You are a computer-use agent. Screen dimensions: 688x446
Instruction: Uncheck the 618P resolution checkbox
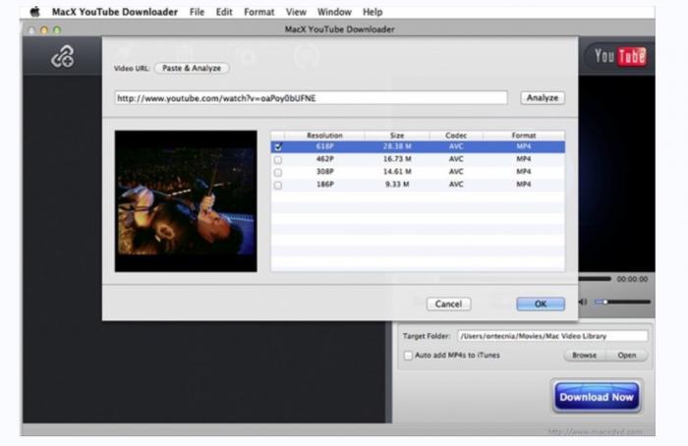(x=278, y=147)
